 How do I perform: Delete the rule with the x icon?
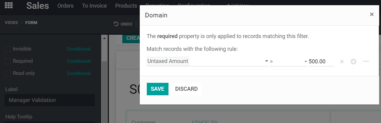click(x=342, y=61)
